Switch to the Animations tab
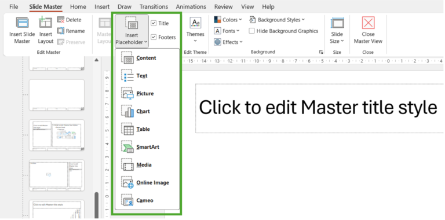 tap(191, 6)
